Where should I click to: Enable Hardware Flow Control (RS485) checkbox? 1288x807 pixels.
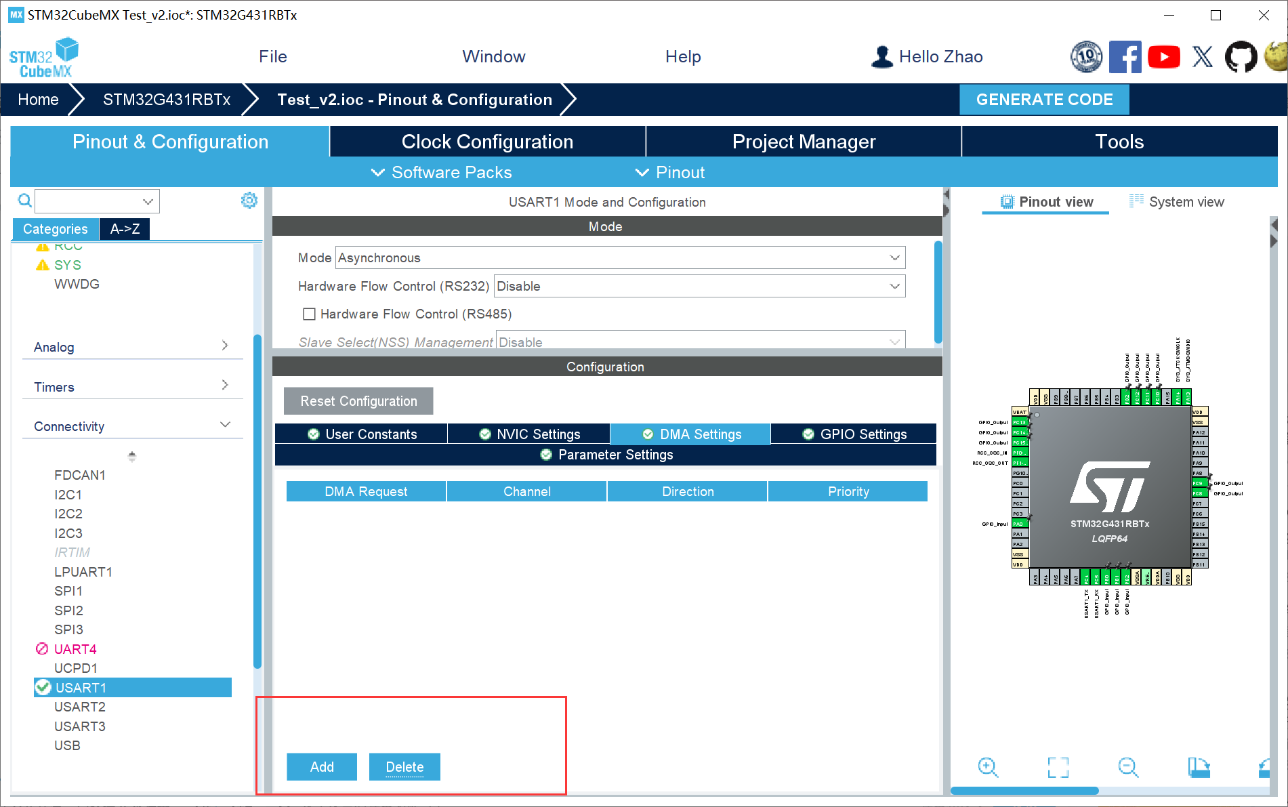point(310,314)
